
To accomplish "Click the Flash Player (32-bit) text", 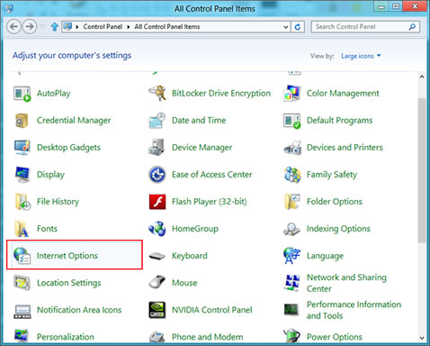I will click(x=210, y=202).
